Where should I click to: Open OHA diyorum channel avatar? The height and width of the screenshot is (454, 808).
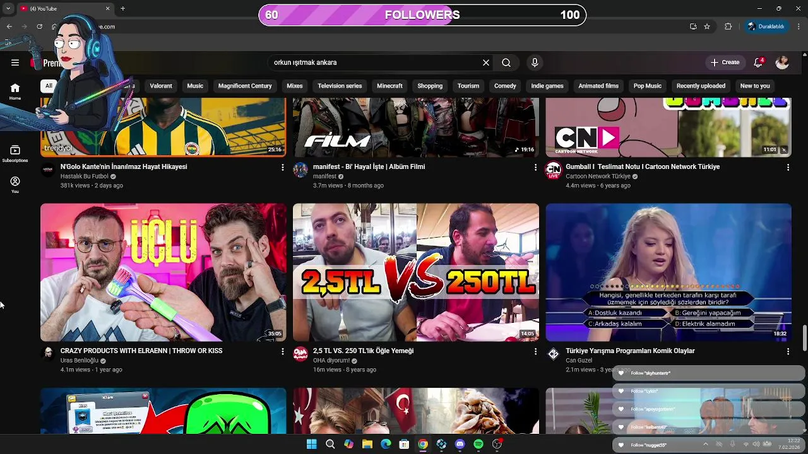300,354
